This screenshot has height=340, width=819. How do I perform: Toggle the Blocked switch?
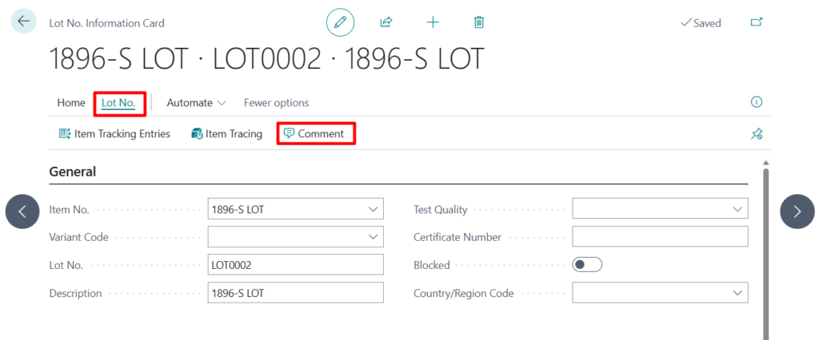587,265
